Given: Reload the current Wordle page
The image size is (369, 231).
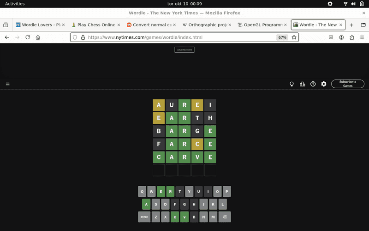Looking at the screenshot, I should click(28, 37).
